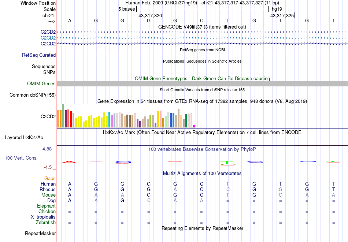The height and width of the screenshot is (242, 348).
Task: Click the dark green bar in GTEx chart
Action: (186, 121)
